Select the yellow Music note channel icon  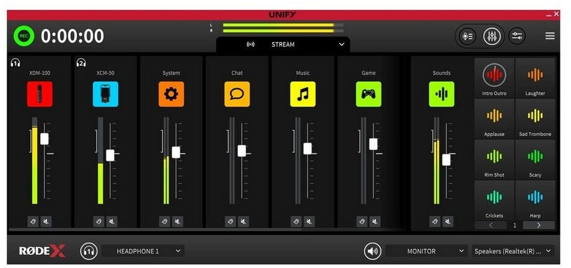pos(303,94)
